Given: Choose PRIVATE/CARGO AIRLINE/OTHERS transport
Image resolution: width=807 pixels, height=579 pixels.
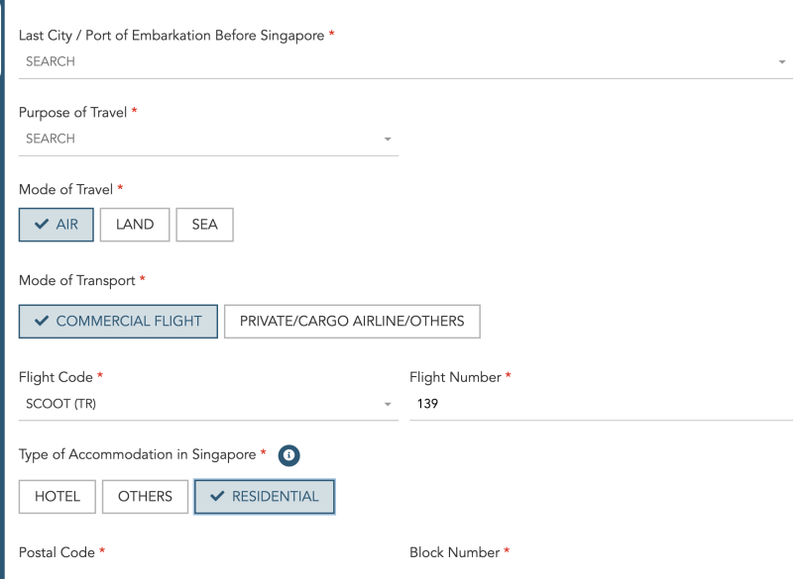Looking at the screenshot, I should point(352,322).
